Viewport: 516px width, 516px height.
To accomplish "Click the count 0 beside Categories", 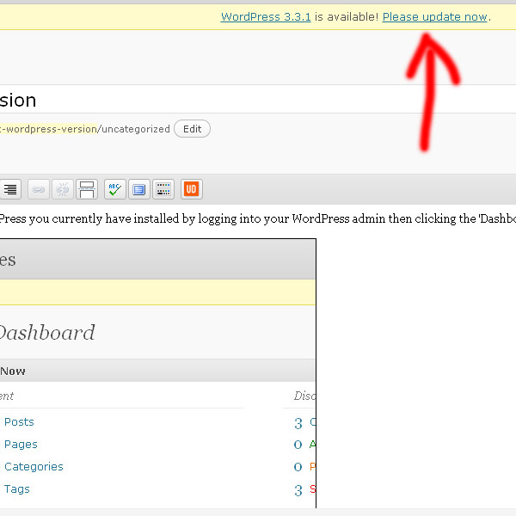I will (x=298, y=467).
